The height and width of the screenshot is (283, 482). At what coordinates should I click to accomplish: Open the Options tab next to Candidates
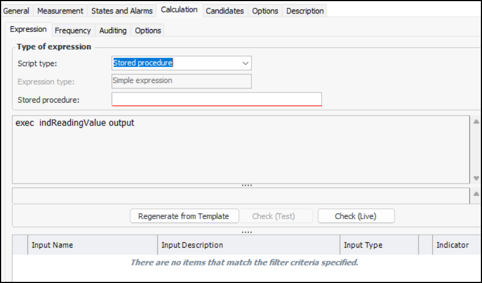point(265,11)
